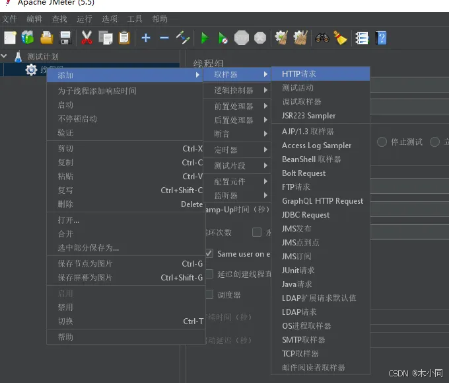The image size is (449, 383).
Task: Expand the 测试片段 submenu
Action: [237, 165]
